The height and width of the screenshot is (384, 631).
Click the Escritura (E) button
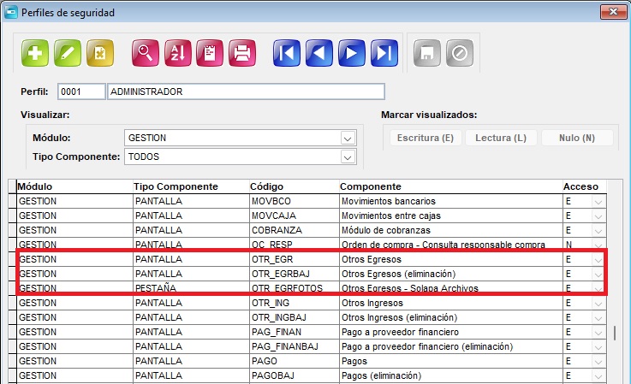[426, 138]
